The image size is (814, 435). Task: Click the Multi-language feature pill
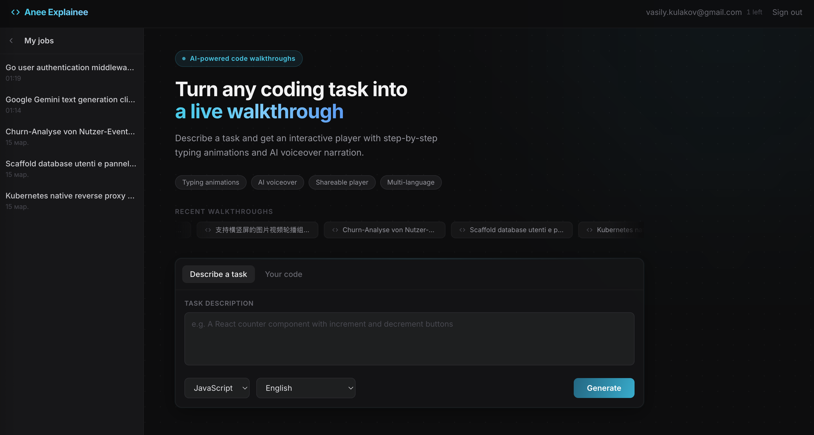[411, 182]
